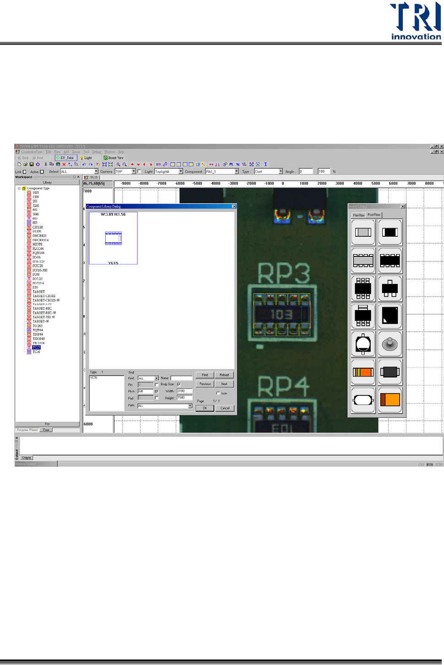Pick the orange tantalum capacitor model icon
The height and width of the screenshot is (665, 444).
click(390, 400)
